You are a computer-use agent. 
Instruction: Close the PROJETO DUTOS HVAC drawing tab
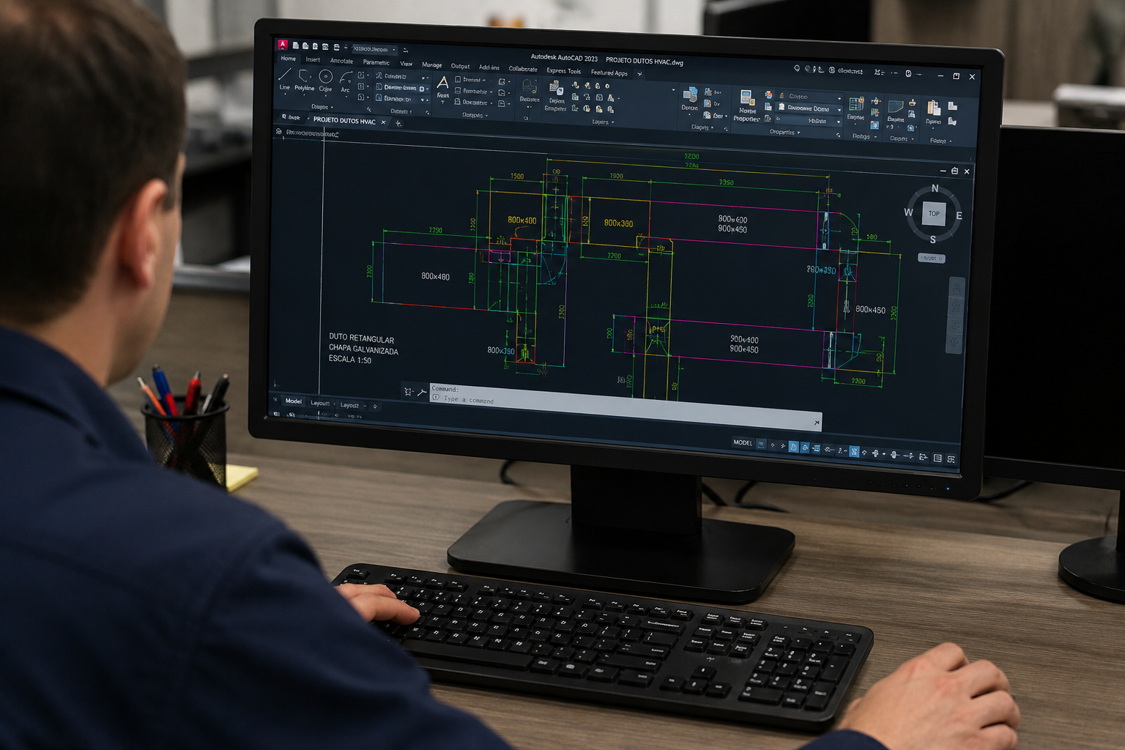(x=383, y=122)
